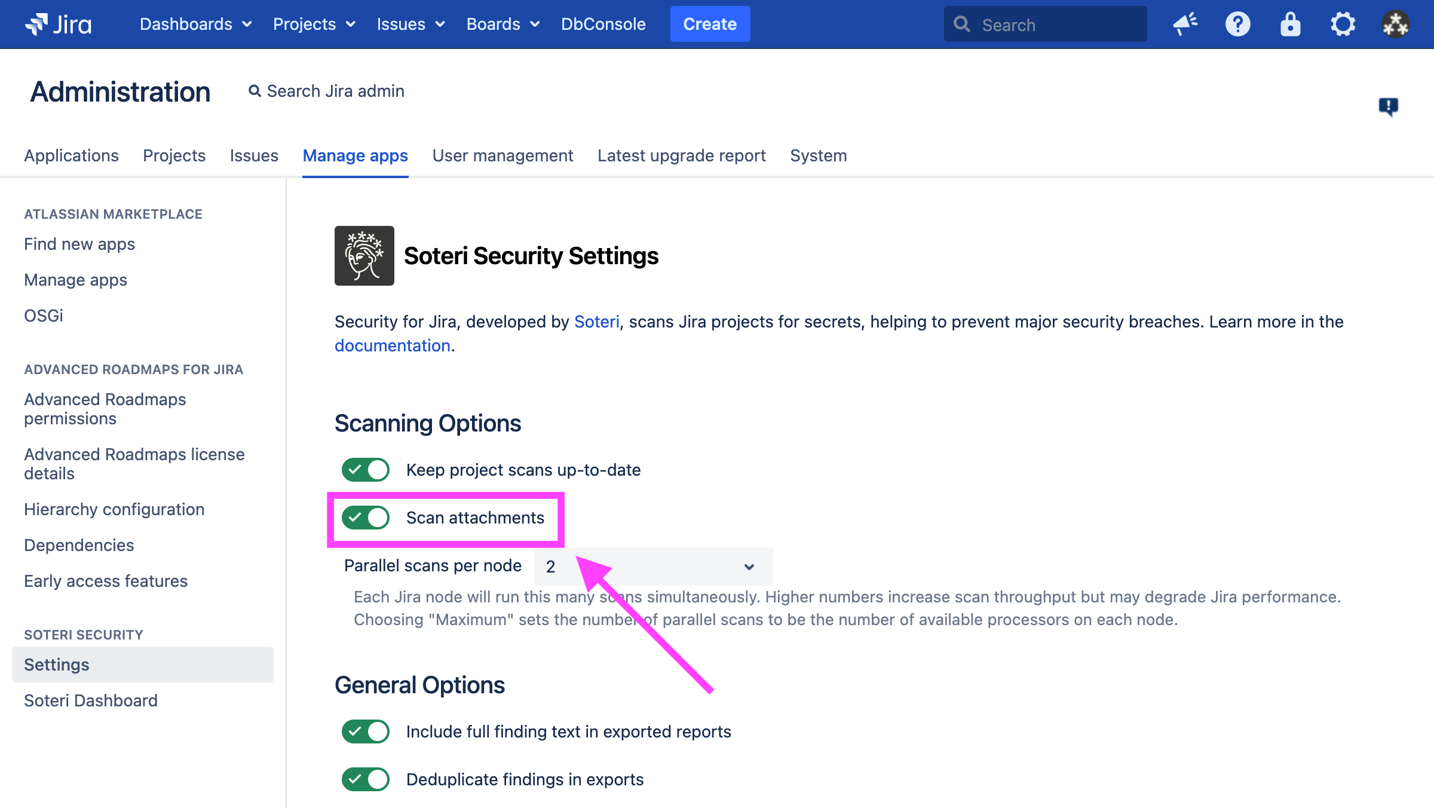Open the Parallel scans per node dropdown

pos(652,566)
